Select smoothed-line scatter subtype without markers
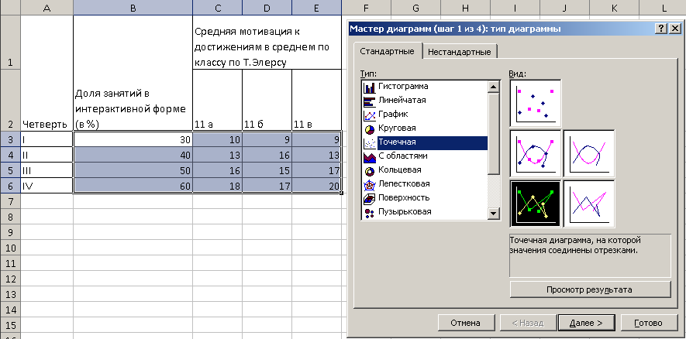The image size is (686, 339). 589,154
